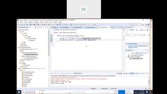Click the create local task link

(x=129, y=47)
